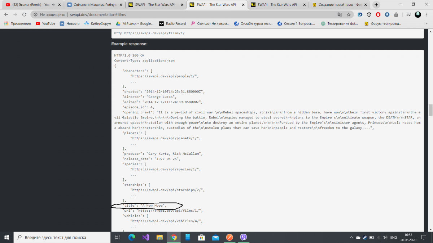The image size is (433, 243).
Task: Click the browser Forward arrow
Action: pyautogui.click(x=15, y=14)
